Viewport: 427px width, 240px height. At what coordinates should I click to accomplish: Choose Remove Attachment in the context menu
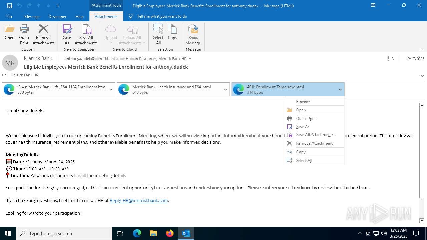click(x=315, y=143)
